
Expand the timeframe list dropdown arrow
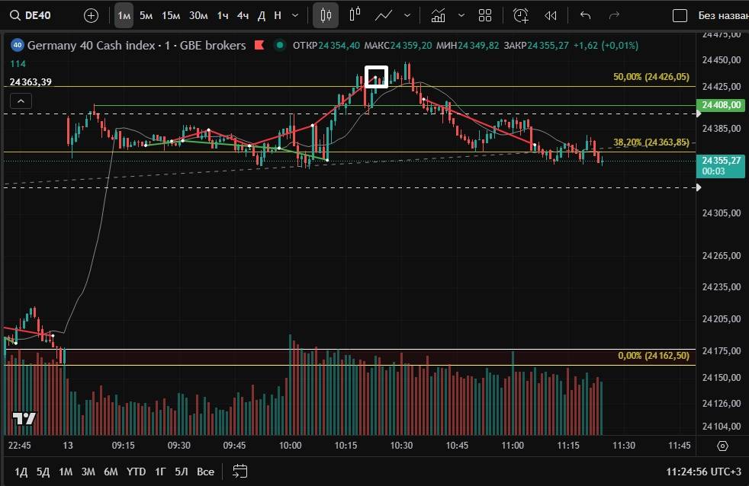coord(295,15)
